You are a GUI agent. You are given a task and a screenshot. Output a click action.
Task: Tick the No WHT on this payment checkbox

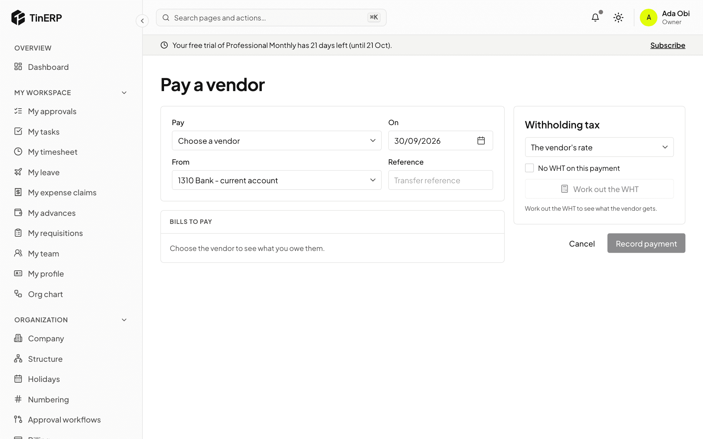[529, 168]
